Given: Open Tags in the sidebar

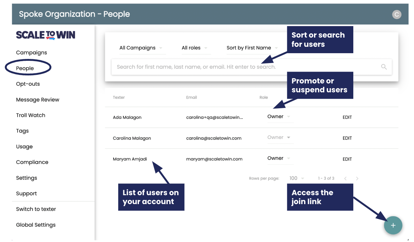Looking at the screenshot, I should pyautogui.click(x=22, y=131).
